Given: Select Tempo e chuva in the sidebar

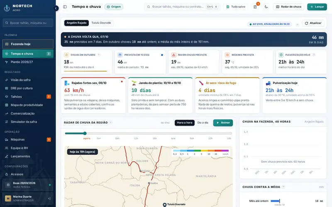Looking at the screenshot, I should [x=28, y=54].
